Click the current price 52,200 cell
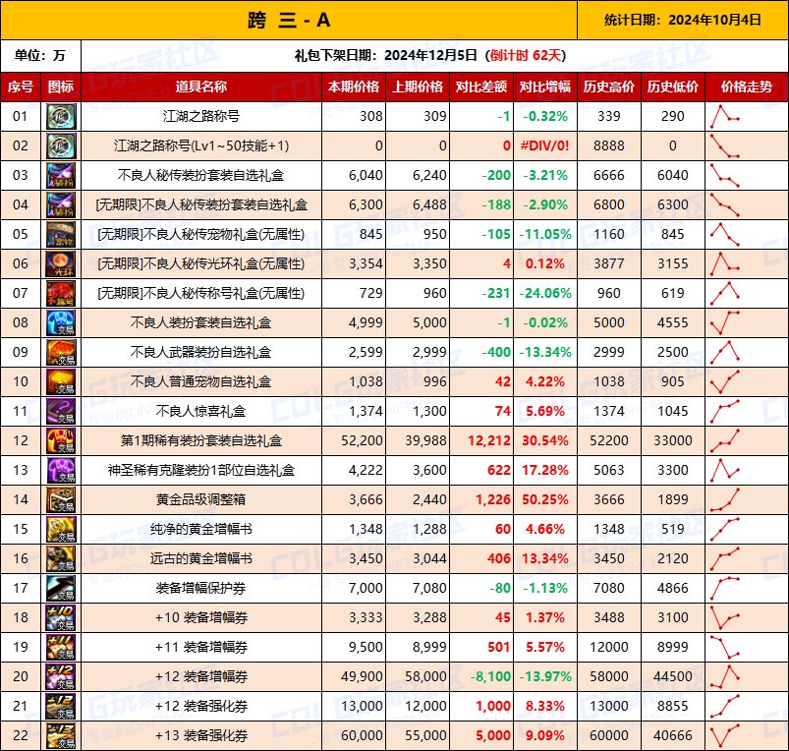789x751 pixels. [354, 440]
